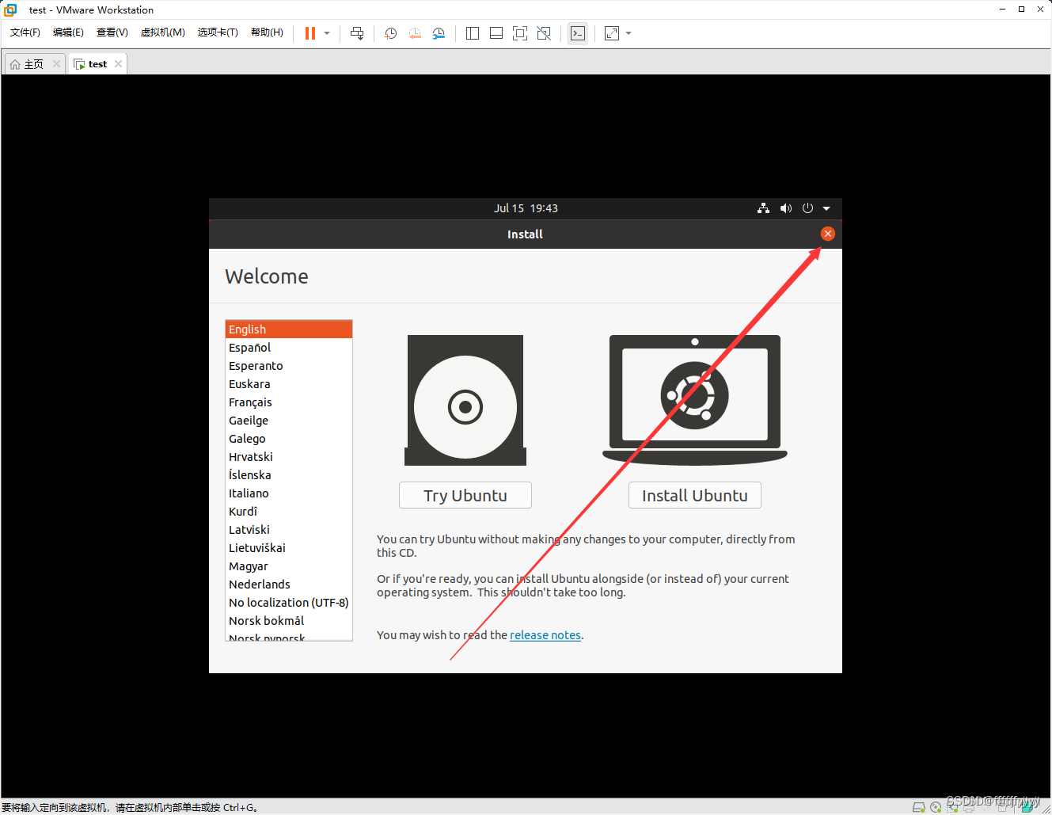The image size is (1052, 815).
Task: Click the stretch guest display icon
Action: pos(612,33)
